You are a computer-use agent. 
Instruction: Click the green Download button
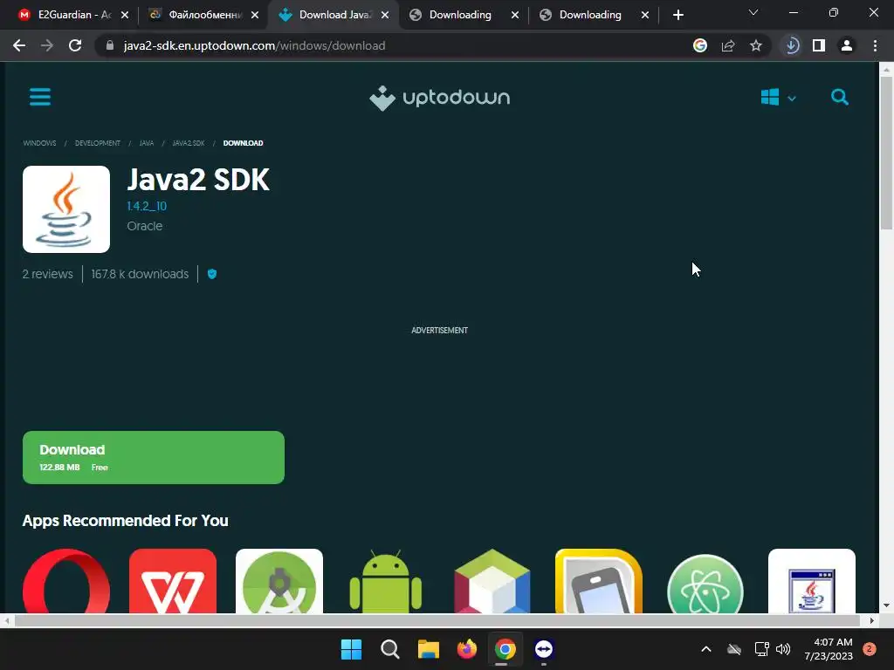[154, 457]
